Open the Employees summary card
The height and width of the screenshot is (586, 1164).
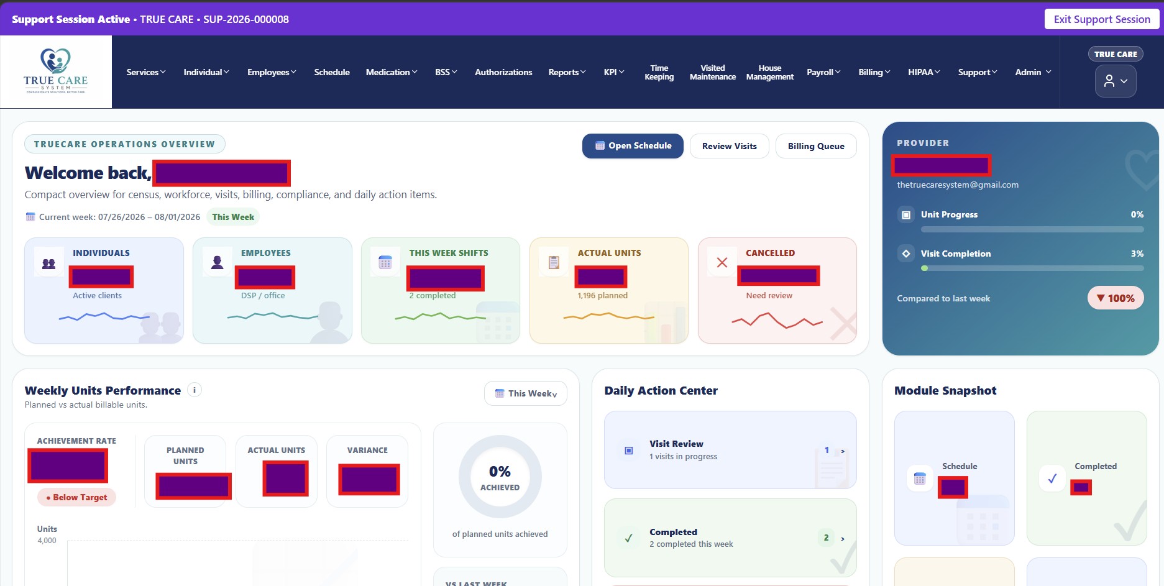272,290
